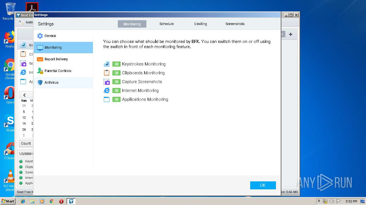Toggle Capture Screenshots ON switch

(116, 82)
